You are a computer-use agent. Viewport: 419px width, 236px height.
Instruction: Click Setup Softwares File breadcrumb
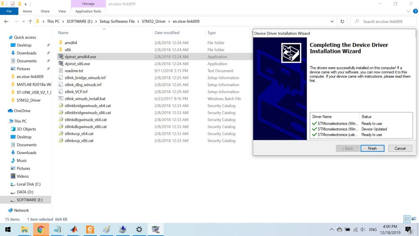117,21
